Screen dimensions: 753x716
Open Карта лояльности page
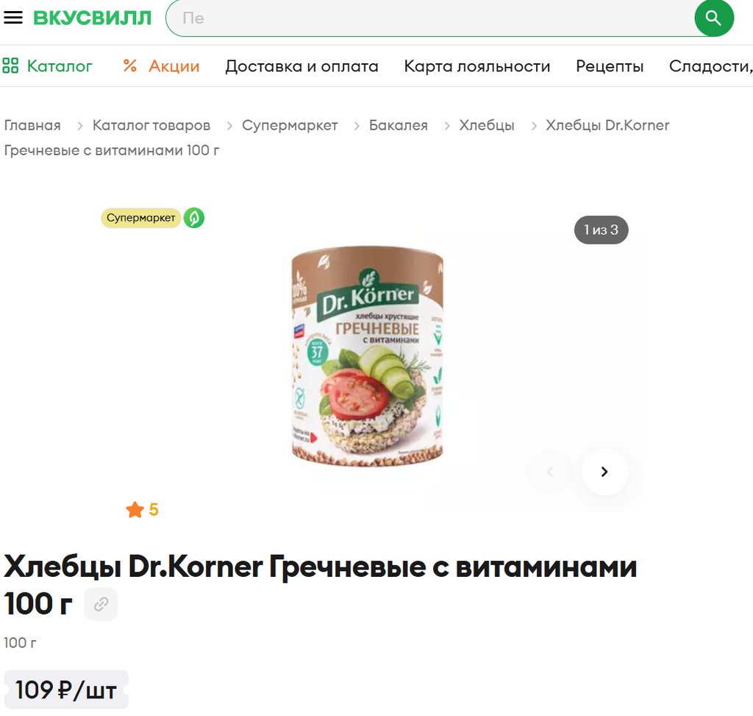477,65
